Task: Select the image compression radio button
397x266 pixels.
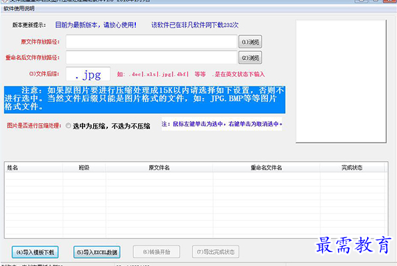Action: pos(69,126)
